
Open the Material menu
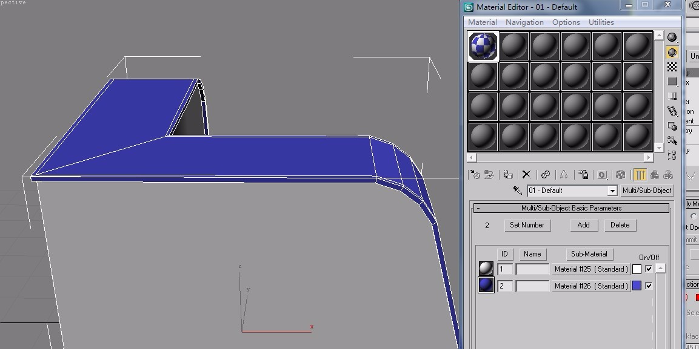pos(483,22)
